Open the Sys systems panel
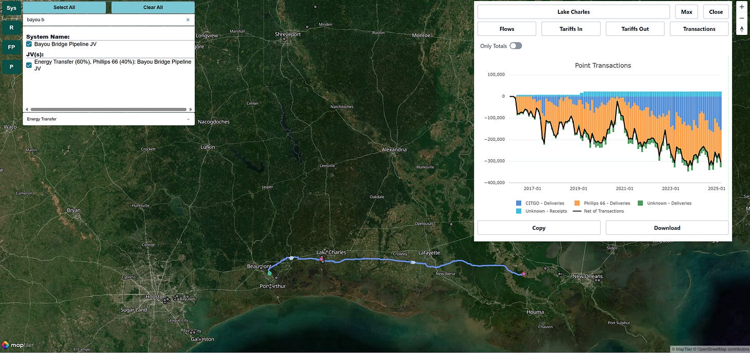The image size is (750, 353). click(11, 8)
